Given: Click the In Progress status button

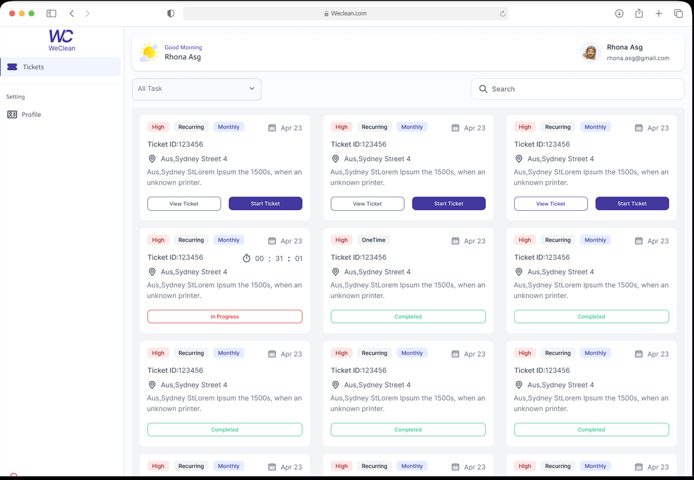Looking at the screenshot, I should (224, 316).
